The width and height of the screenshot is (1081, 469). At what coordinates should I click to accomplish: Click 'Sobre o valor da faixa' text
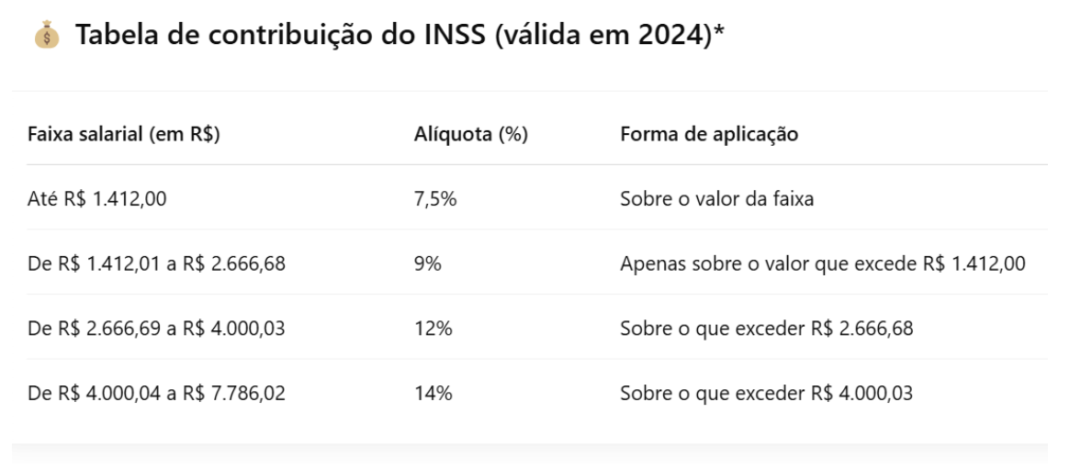click(717, 199)
